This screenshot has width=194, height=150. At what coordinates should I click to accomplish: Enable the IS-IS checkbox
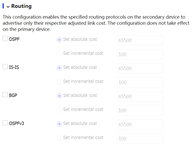tap(5, 67)
